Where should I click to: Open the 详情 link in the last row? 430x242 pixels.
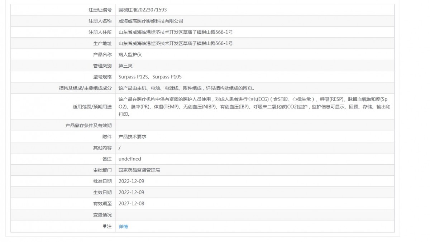click(123, 227)
